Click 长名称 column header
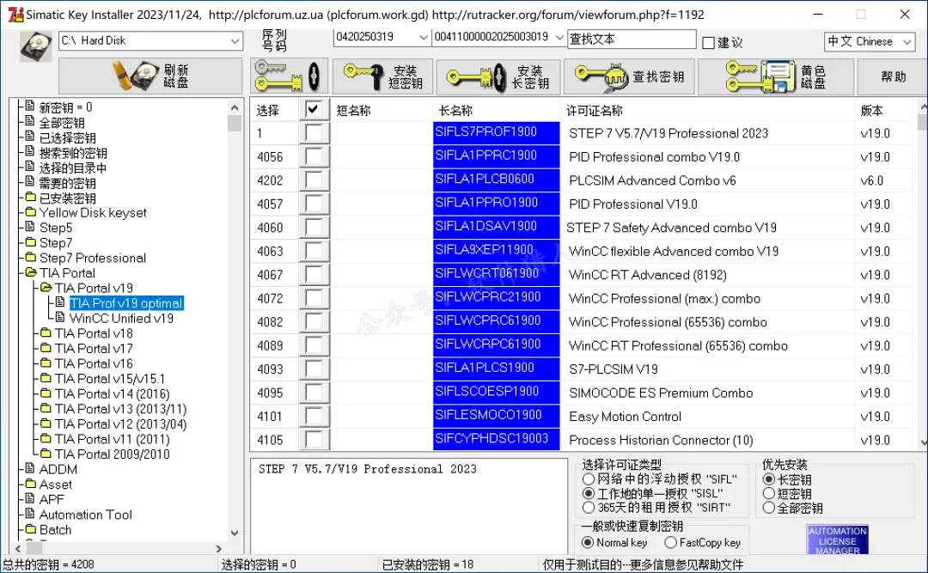Viewport: 928px width, 573px height. 455,111
